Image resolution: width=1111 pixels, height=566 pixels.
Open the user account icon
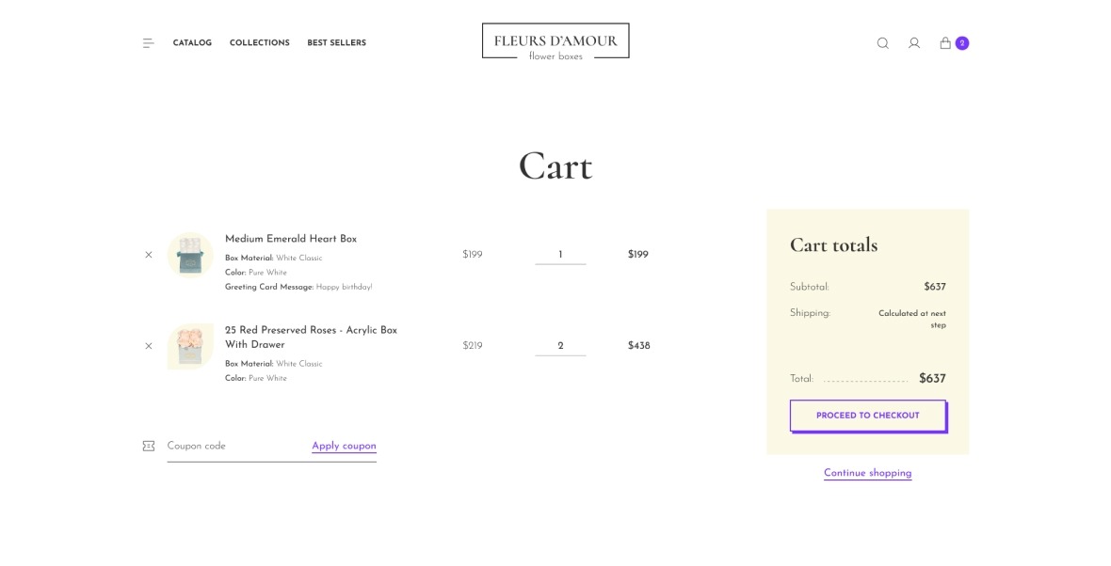point(913,43)
